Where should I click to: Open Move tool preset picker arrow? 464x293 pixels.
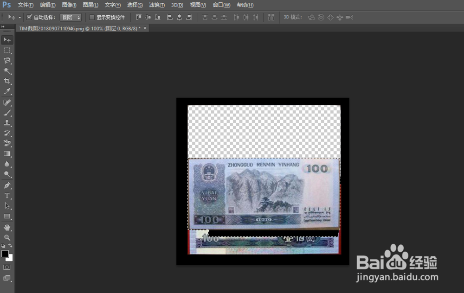coord(20,18)
